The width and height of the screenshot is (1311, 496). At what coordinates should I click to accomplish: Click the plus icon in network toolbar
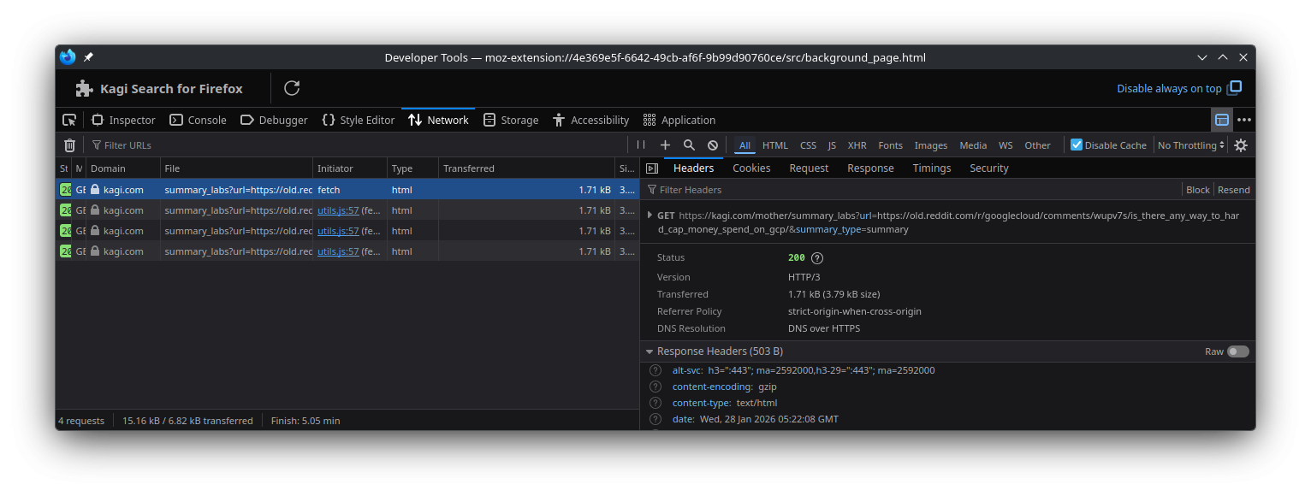click(x=665, y=145)
